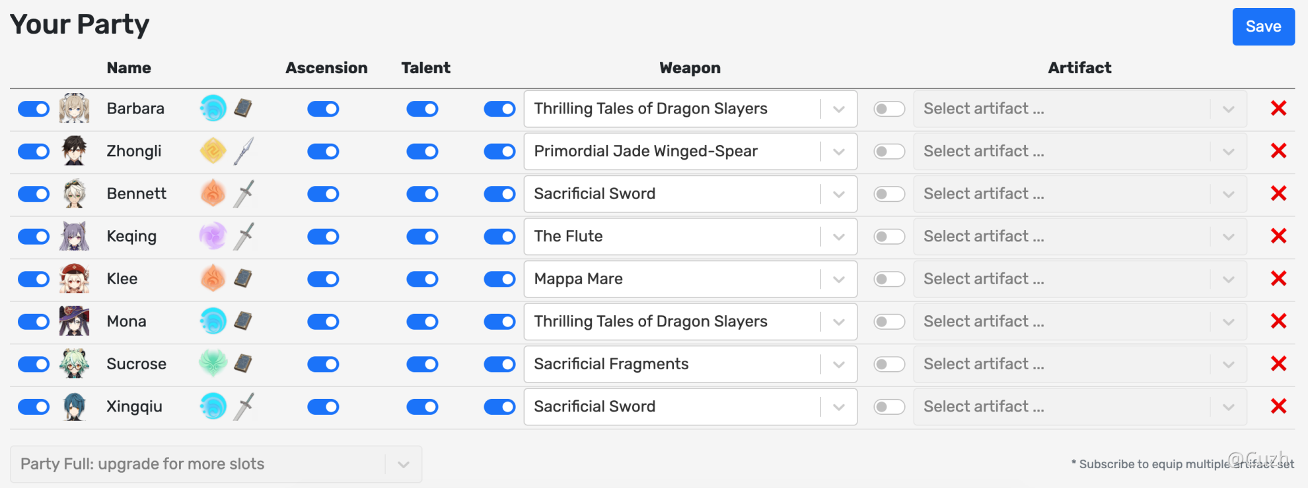Turn off Klee's party member switch

pos(34,279)
